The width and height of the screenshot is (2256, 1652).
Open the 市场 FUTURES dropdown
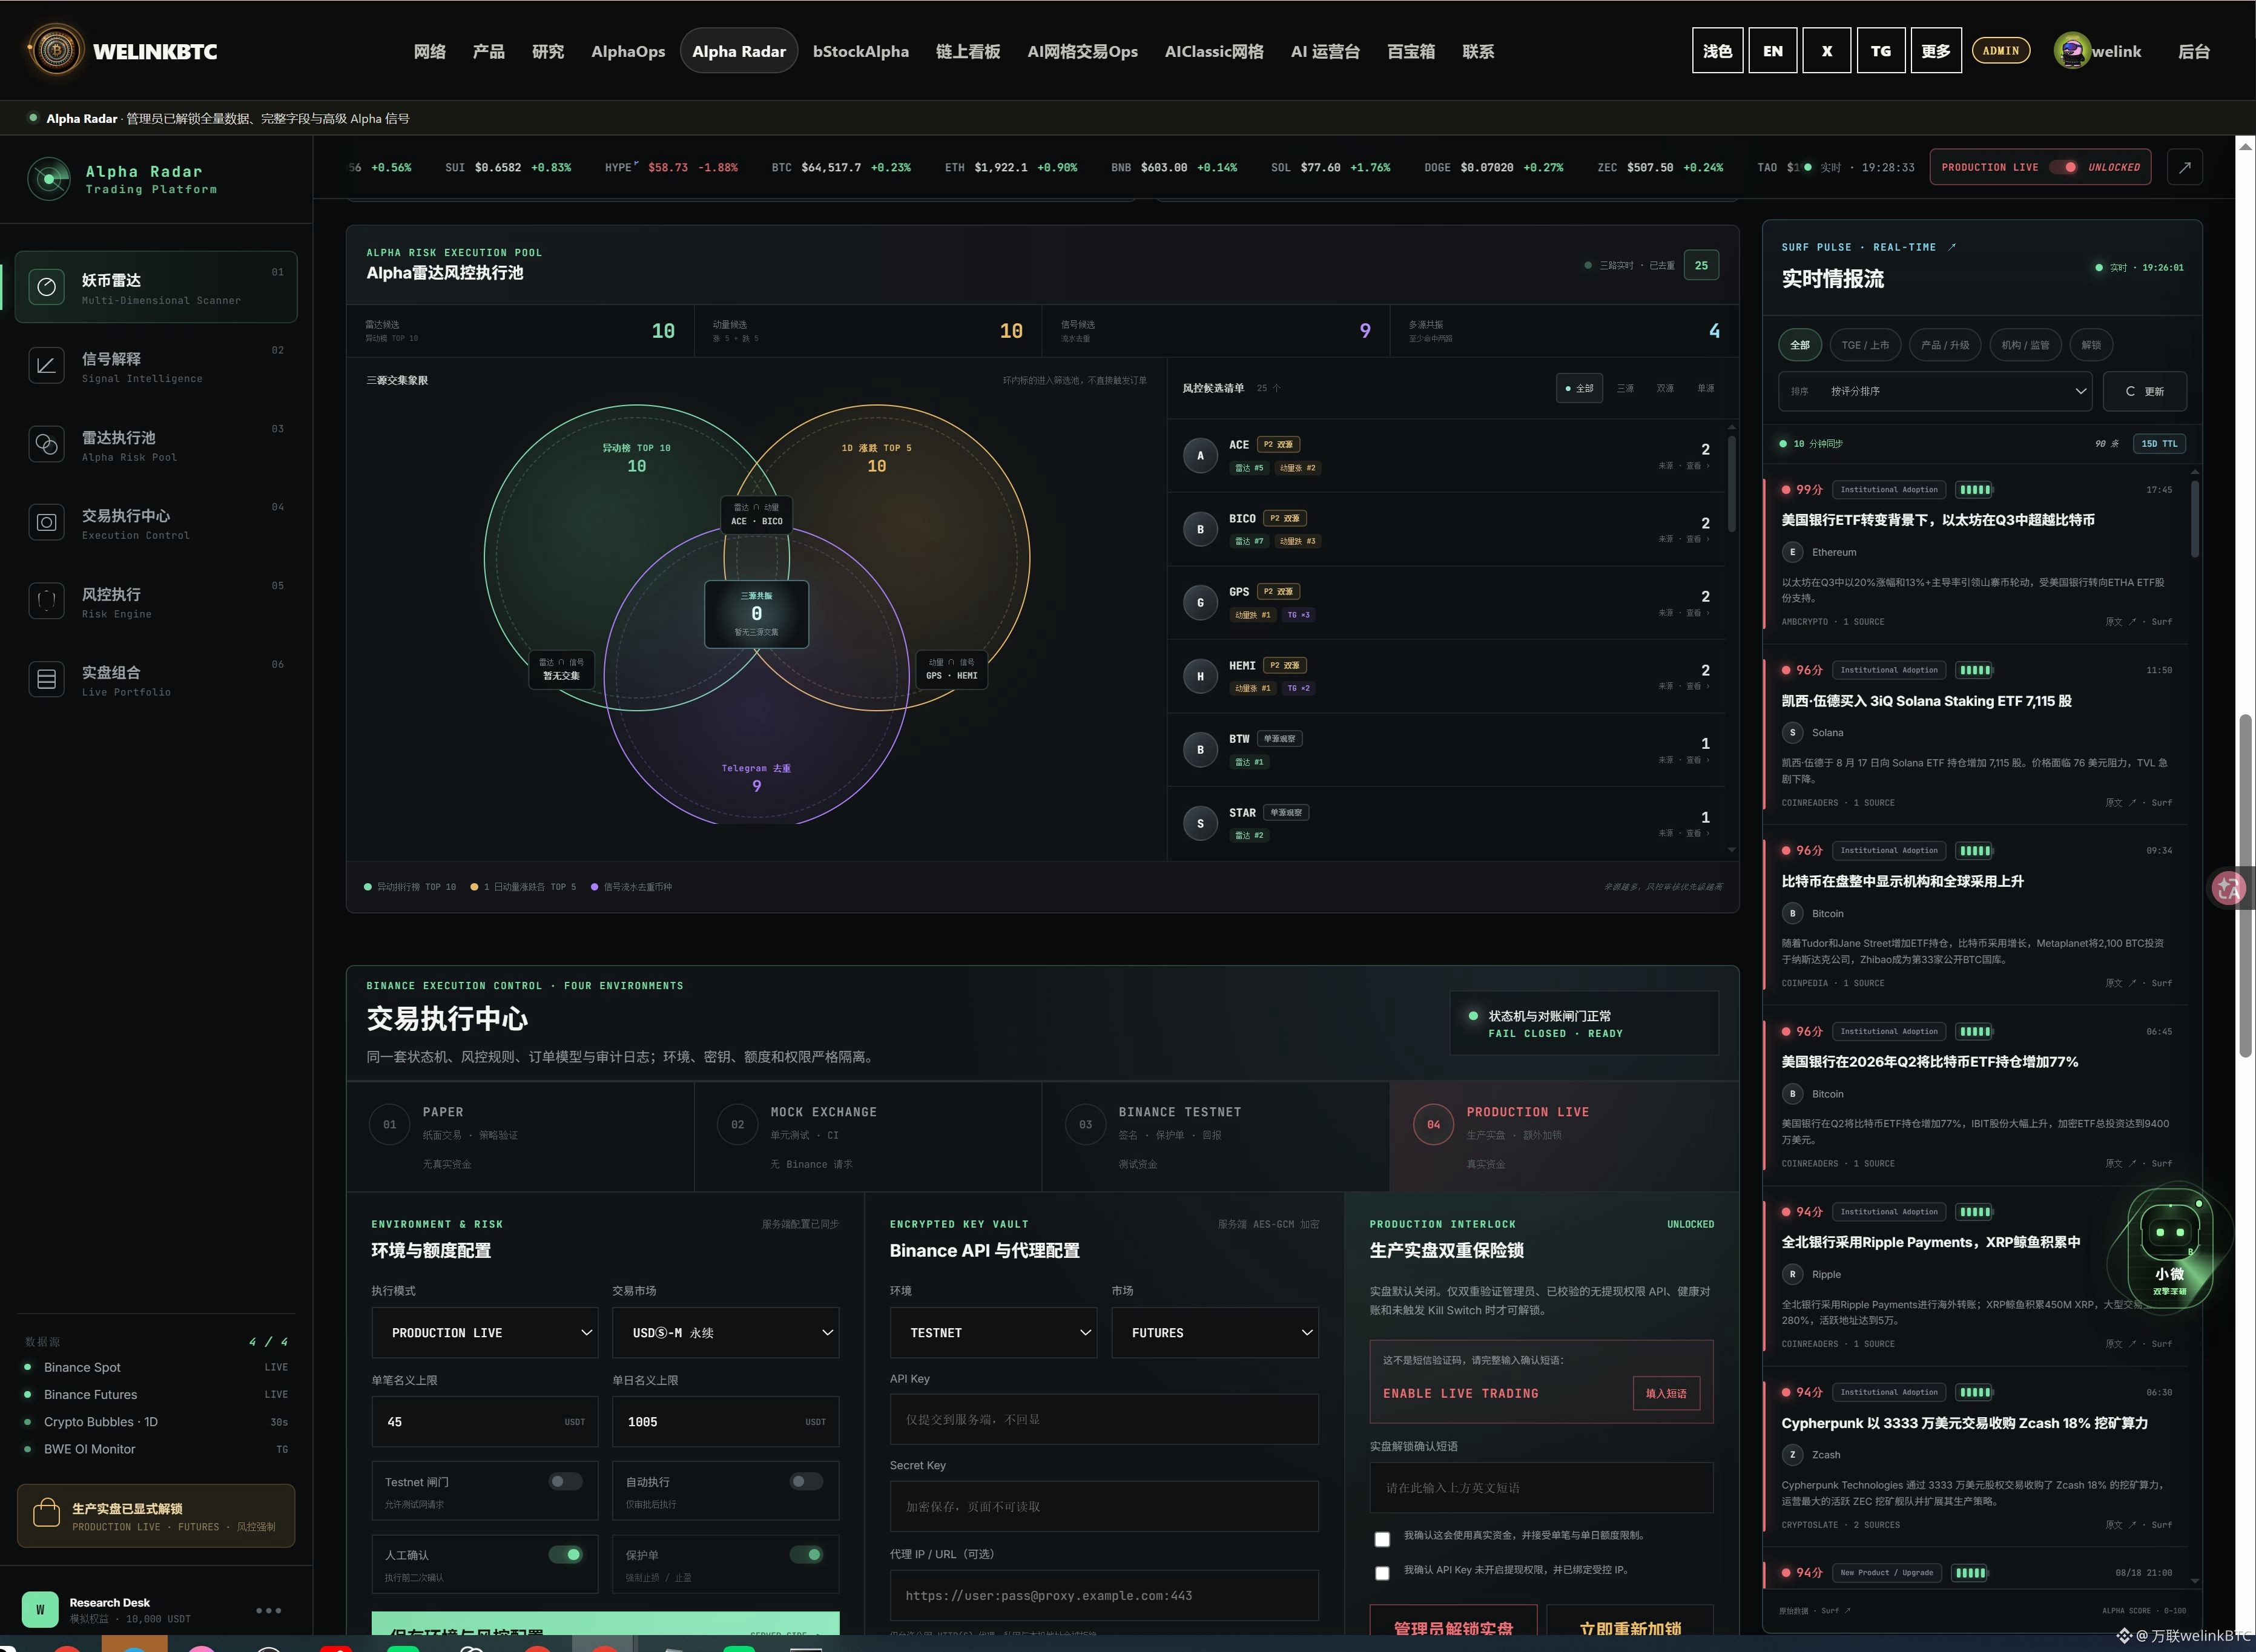point(1215,1333)
